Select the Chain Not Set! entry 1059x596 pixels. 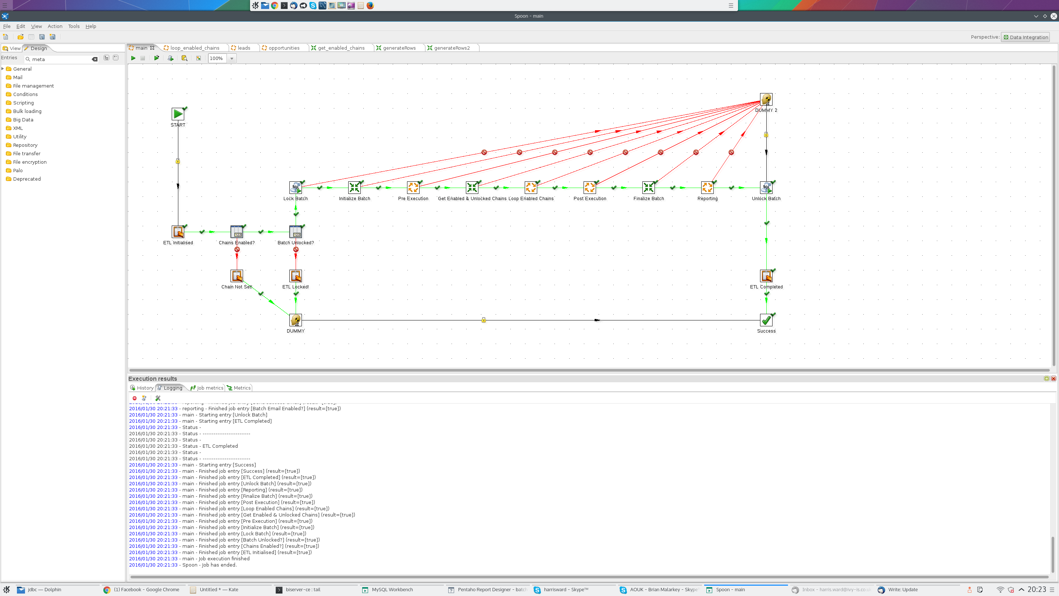[237, 276]
